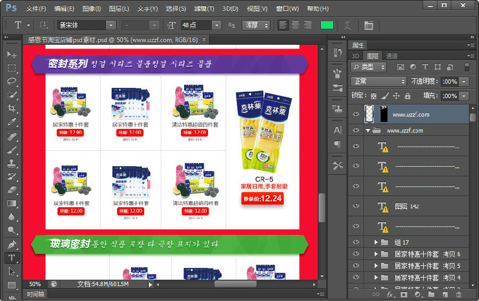This screenshot has width=479, height=301.
Task: Expand the 组 17 group
Action: coord(376,242)
